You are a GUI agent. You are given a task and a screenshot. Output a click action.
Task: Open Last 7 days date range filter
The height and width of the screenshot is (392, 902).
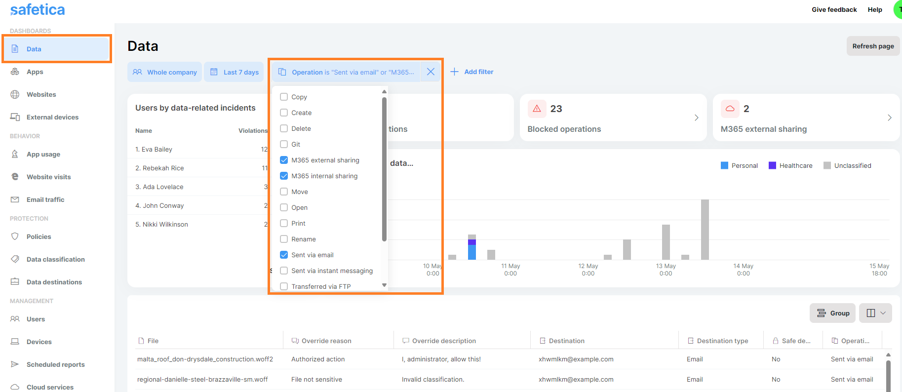coord(234,72)
